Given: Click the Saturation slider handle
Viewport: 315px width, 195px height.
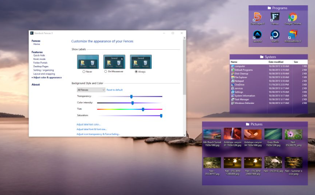Looking at the screenshot, I should coord(161,116).
